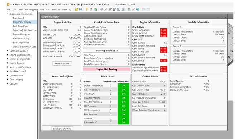Open Engine Histogram from the tree
This screenshot has height=139, width=247.
point(22,34)
